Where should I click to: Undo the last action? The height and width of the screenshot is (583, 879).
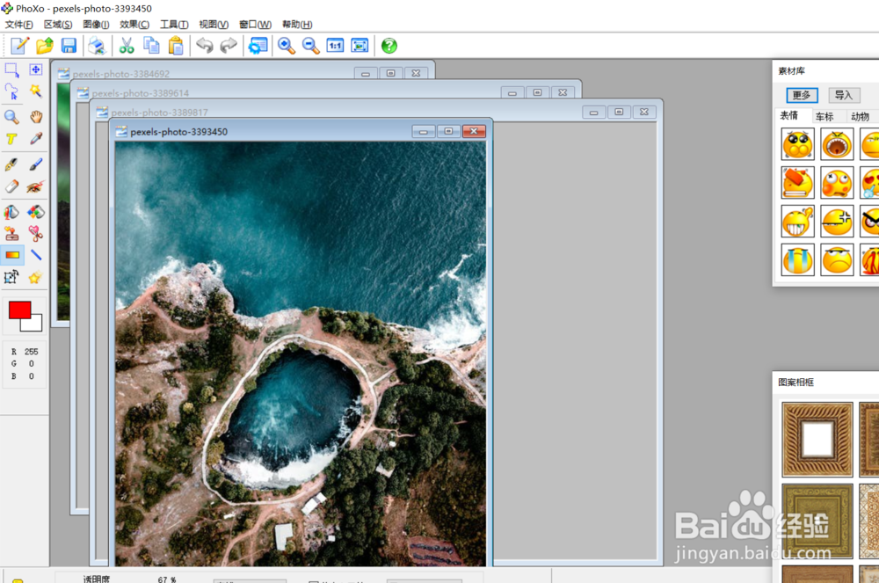click(205, 46)
